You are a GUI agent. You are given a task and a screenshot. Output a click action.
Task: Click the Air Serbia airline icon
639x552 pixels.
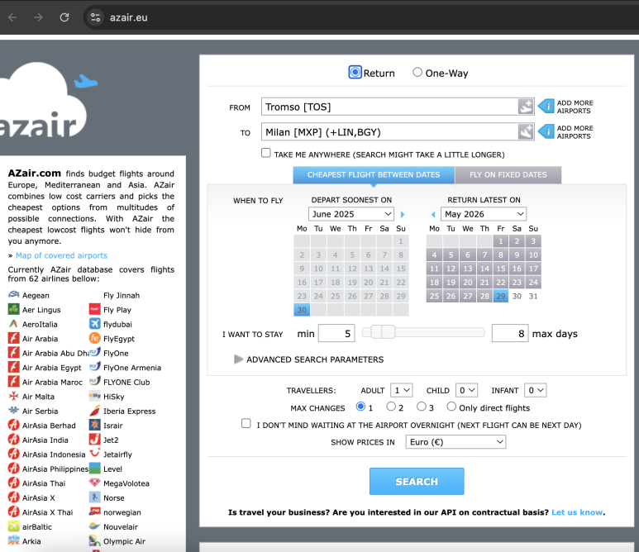click(x=13, y=411)
